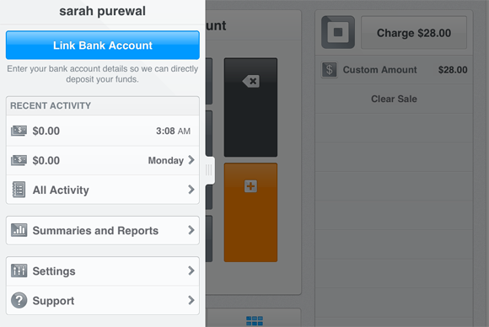Grab the side panel drawer handle
This screenshot has height=327, width=489.
(x=209, y=170)
